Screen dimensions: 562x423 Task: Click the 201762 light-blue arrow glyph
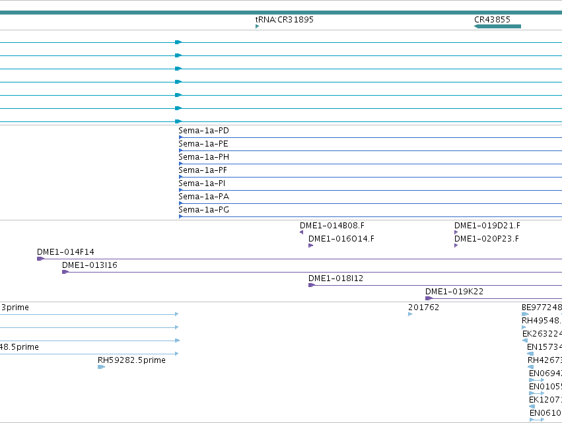(x=410, y=315)
